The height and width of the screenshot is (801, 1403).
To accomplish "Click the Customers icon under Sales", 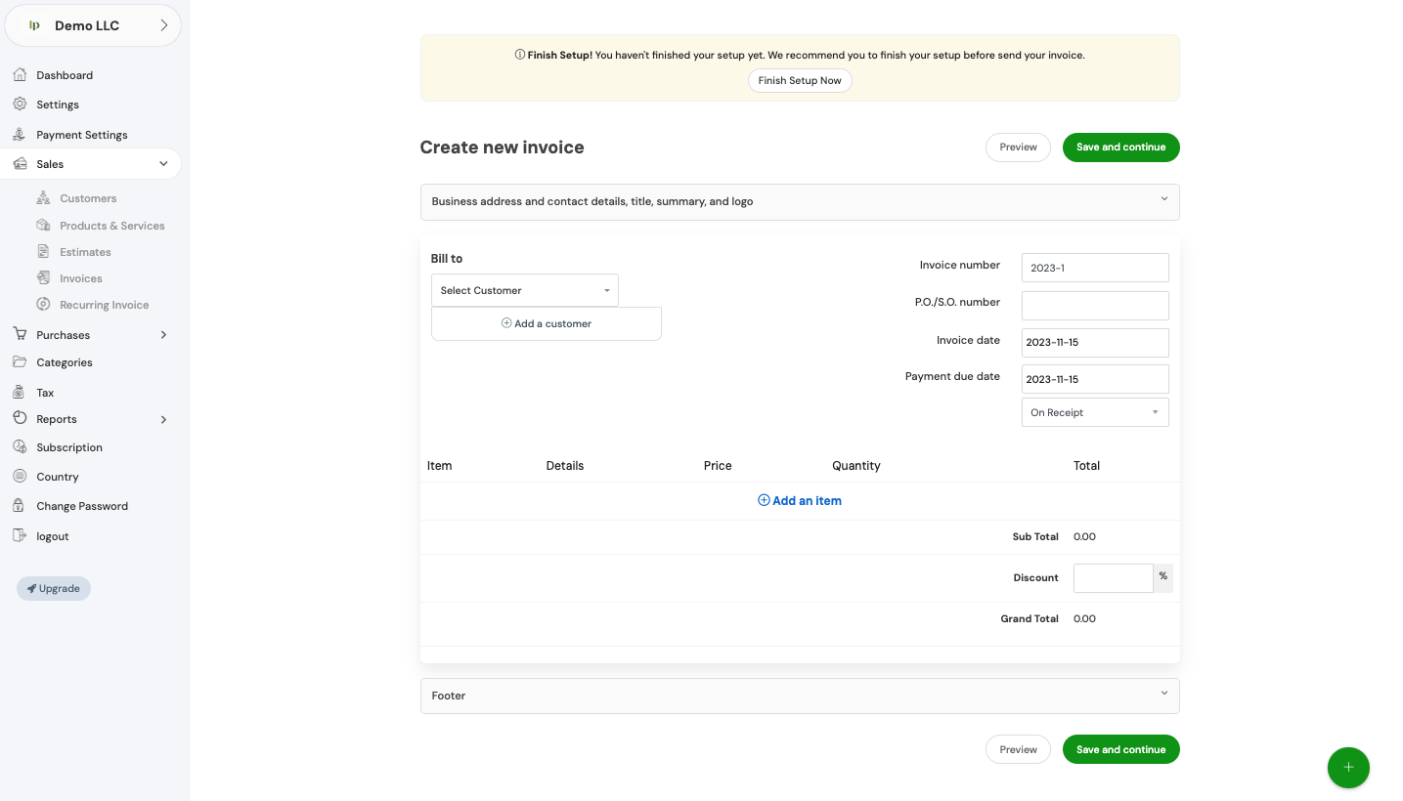I will [x=43, y=198].
